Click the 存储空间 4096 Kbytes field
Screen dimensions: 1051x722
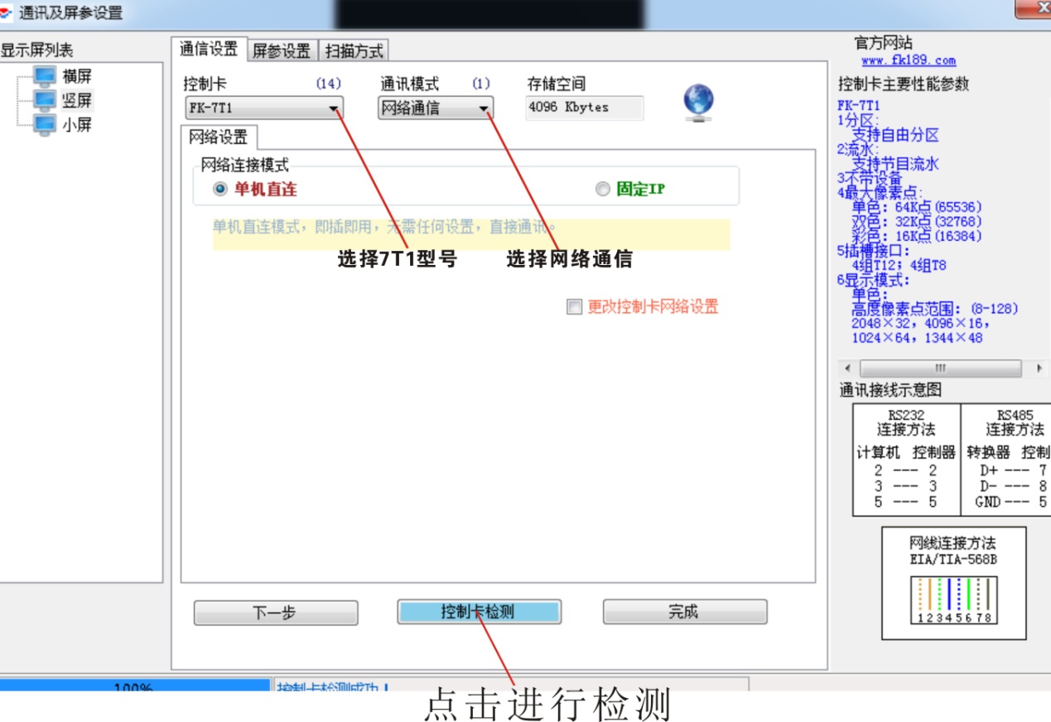[584, 108]
